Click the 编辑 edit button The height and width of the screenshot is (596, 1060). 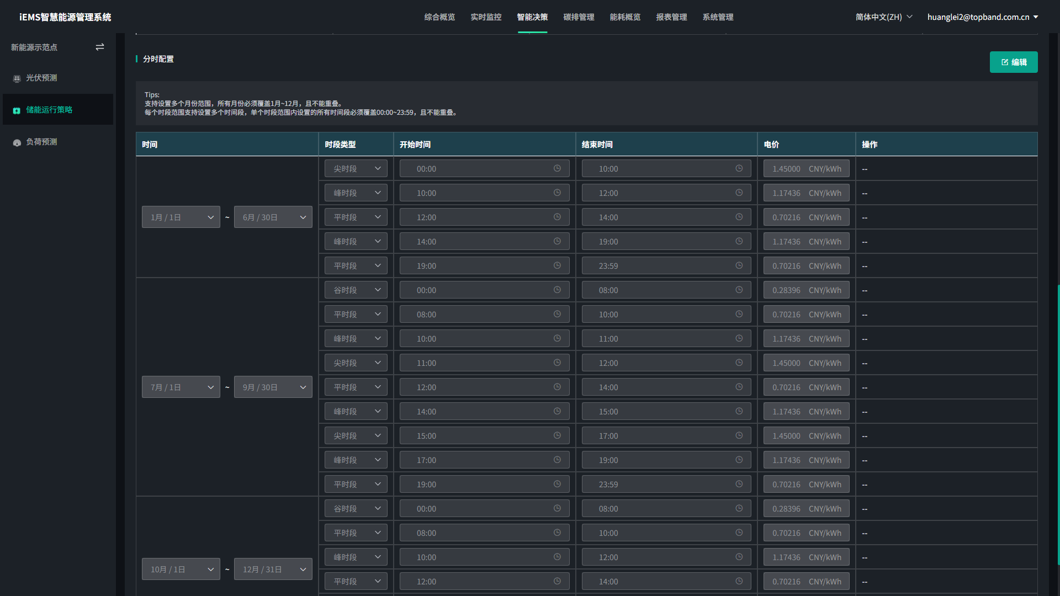(x=1014, y=62)
